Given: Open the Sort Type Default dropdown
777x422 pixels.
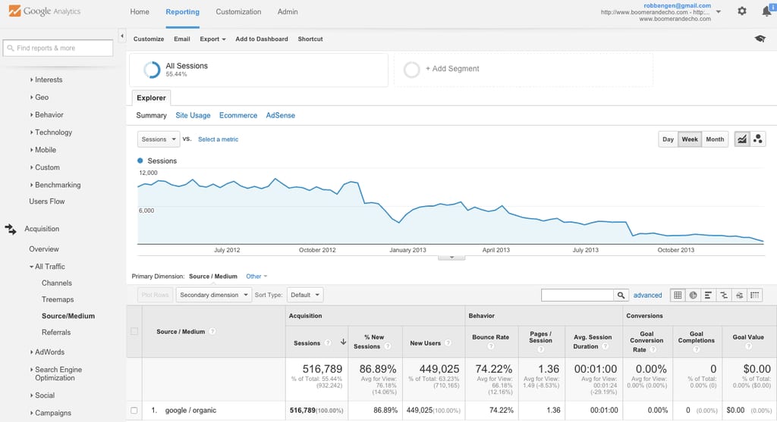Looking at the screenshot, I should (305, 295).
